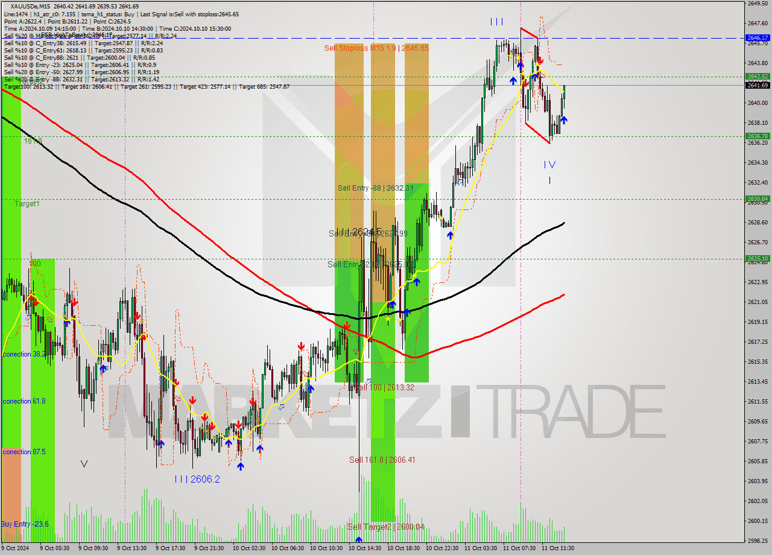Click the 2621.05 price axis label
This screenshot has height=555, width=772.
[x=758, y=302]
